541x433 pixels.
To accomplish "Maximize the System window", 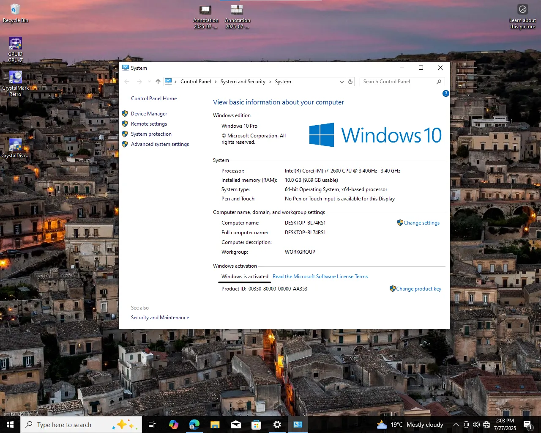I will (x=421, y=68).
